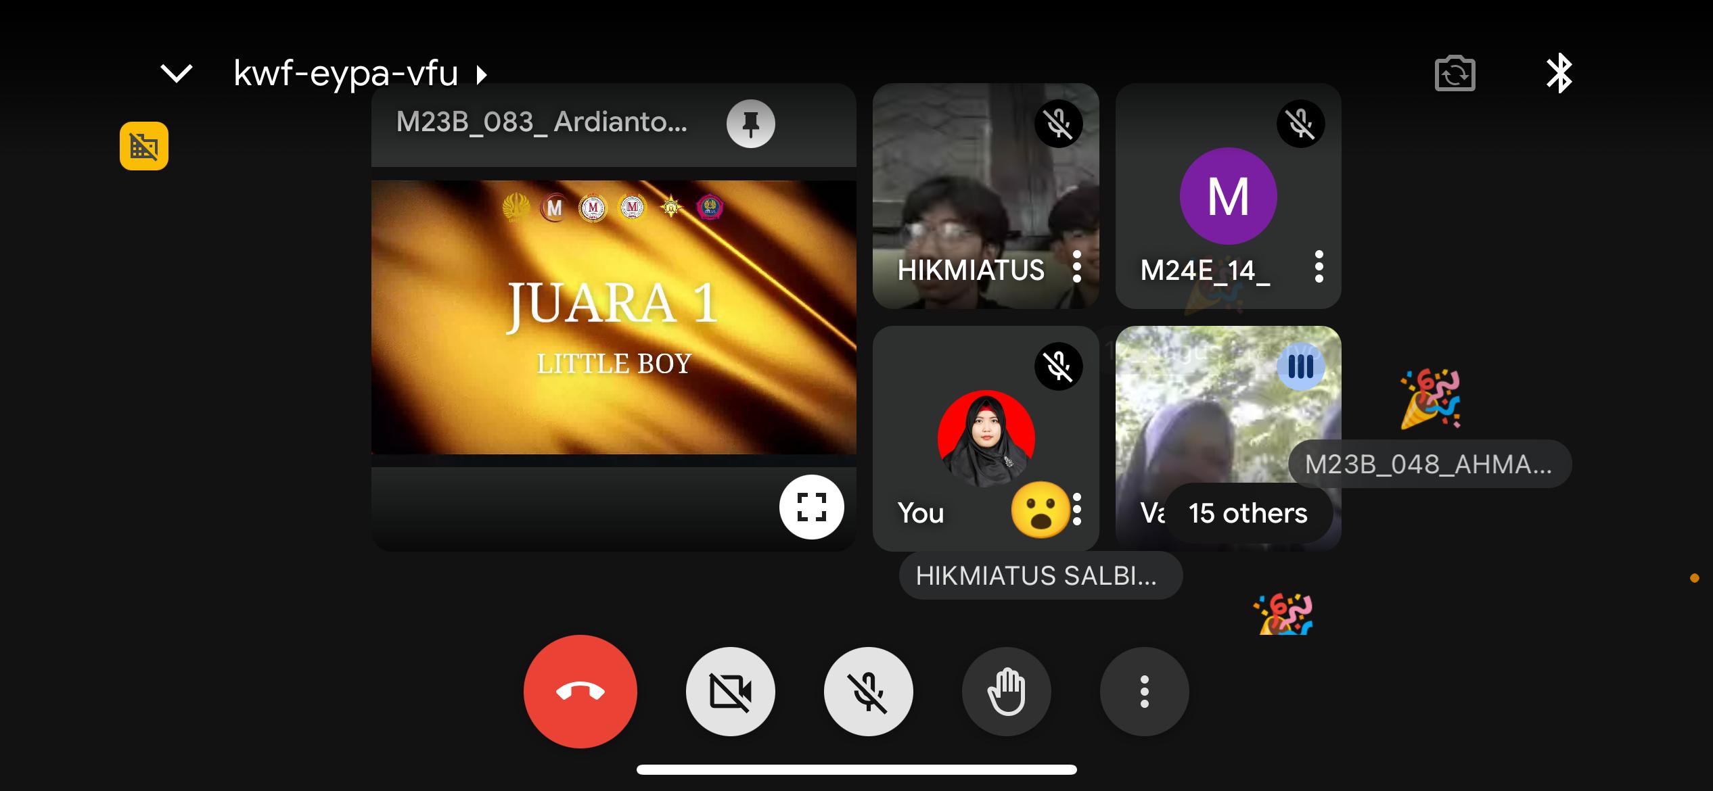Image resolution: width=1713 pixels, height=791 pixels.
Task: Raise hand in the meeting
Action: (1006, 691)
